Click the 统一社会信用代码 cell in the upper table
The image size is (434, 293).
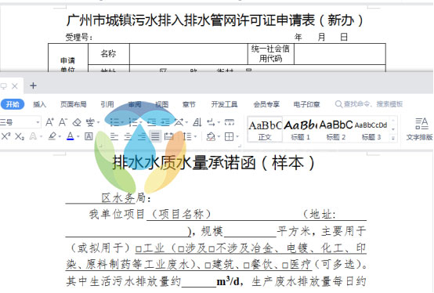270,54
